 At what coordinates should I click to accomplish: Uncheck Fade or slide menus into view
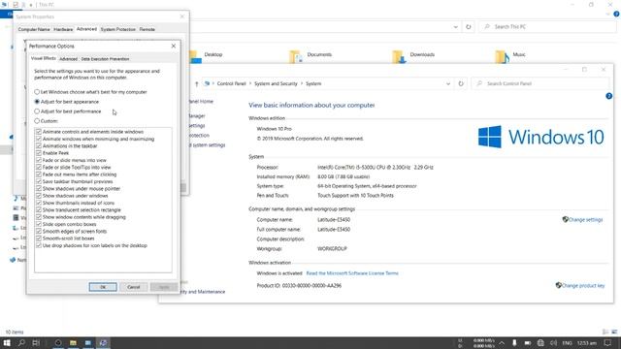point(39,160)
